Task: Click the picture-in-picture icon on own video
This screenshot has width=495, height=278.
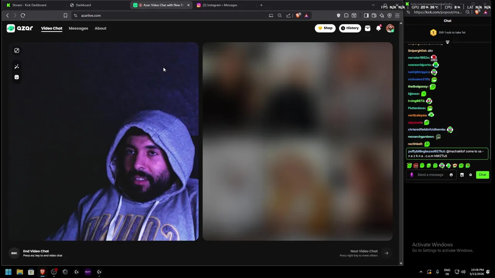Action: [x=17, y=51]
